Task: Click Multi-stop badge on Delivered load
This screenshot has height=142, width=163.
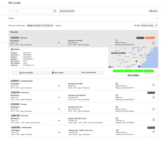Action: [x=140, y=38]
